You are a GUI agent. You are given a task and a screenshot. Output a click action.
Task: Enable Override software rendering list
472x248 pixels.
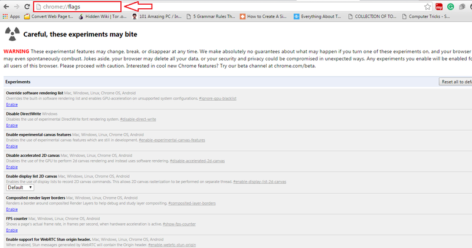point(12,105)
